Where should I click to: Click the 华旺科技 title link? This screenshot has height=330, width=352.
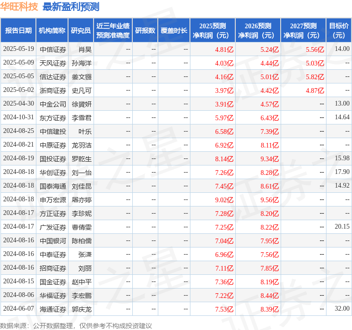coord(19,7)
